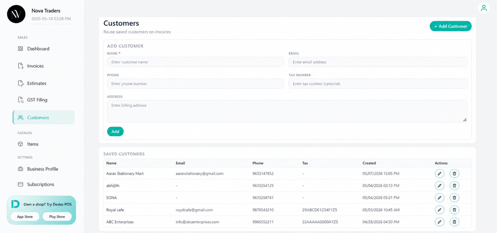Click the Desko POS logo icon
Image resolution: width=497 pixels, height=233 pixels.
[x=15, y=204]
